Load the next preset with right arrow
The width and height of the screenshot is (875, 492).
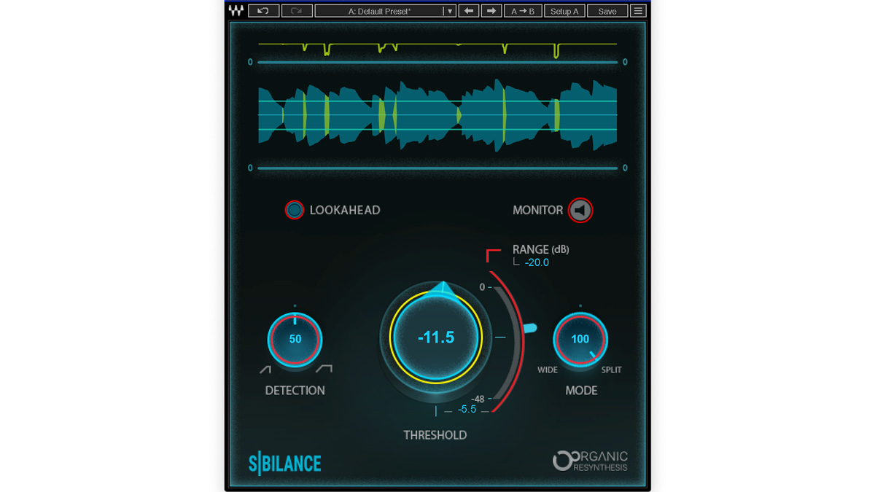click(491, 11)
